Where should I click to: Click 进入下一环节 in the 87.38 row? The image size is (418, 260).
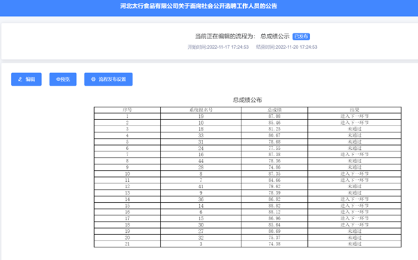[x=355, y=155]
